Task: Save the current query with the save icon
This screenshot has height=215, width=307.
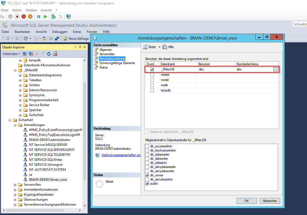Action: click(x=51, y=38)
